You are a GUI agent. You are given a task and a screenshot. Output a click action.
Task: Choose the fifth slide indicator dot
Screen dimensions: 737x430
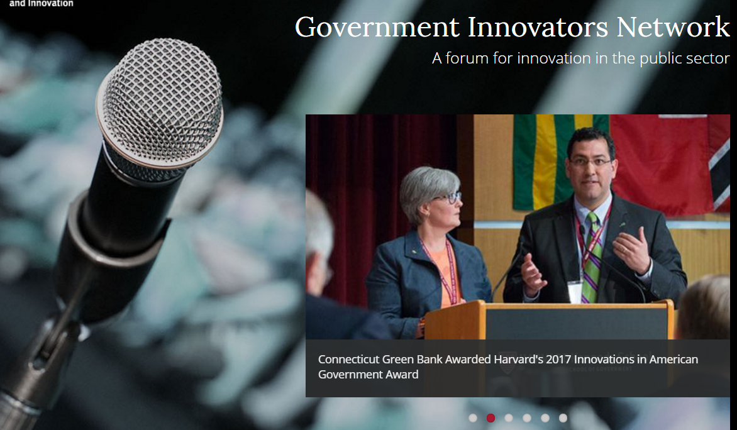click(545, 417)
